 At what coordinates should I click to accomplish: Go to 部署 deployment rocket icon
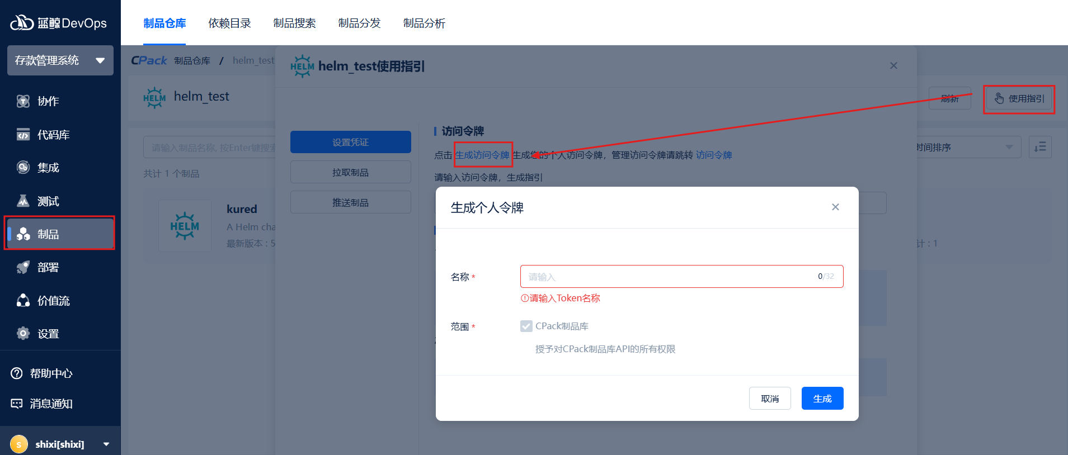[23, 267]
